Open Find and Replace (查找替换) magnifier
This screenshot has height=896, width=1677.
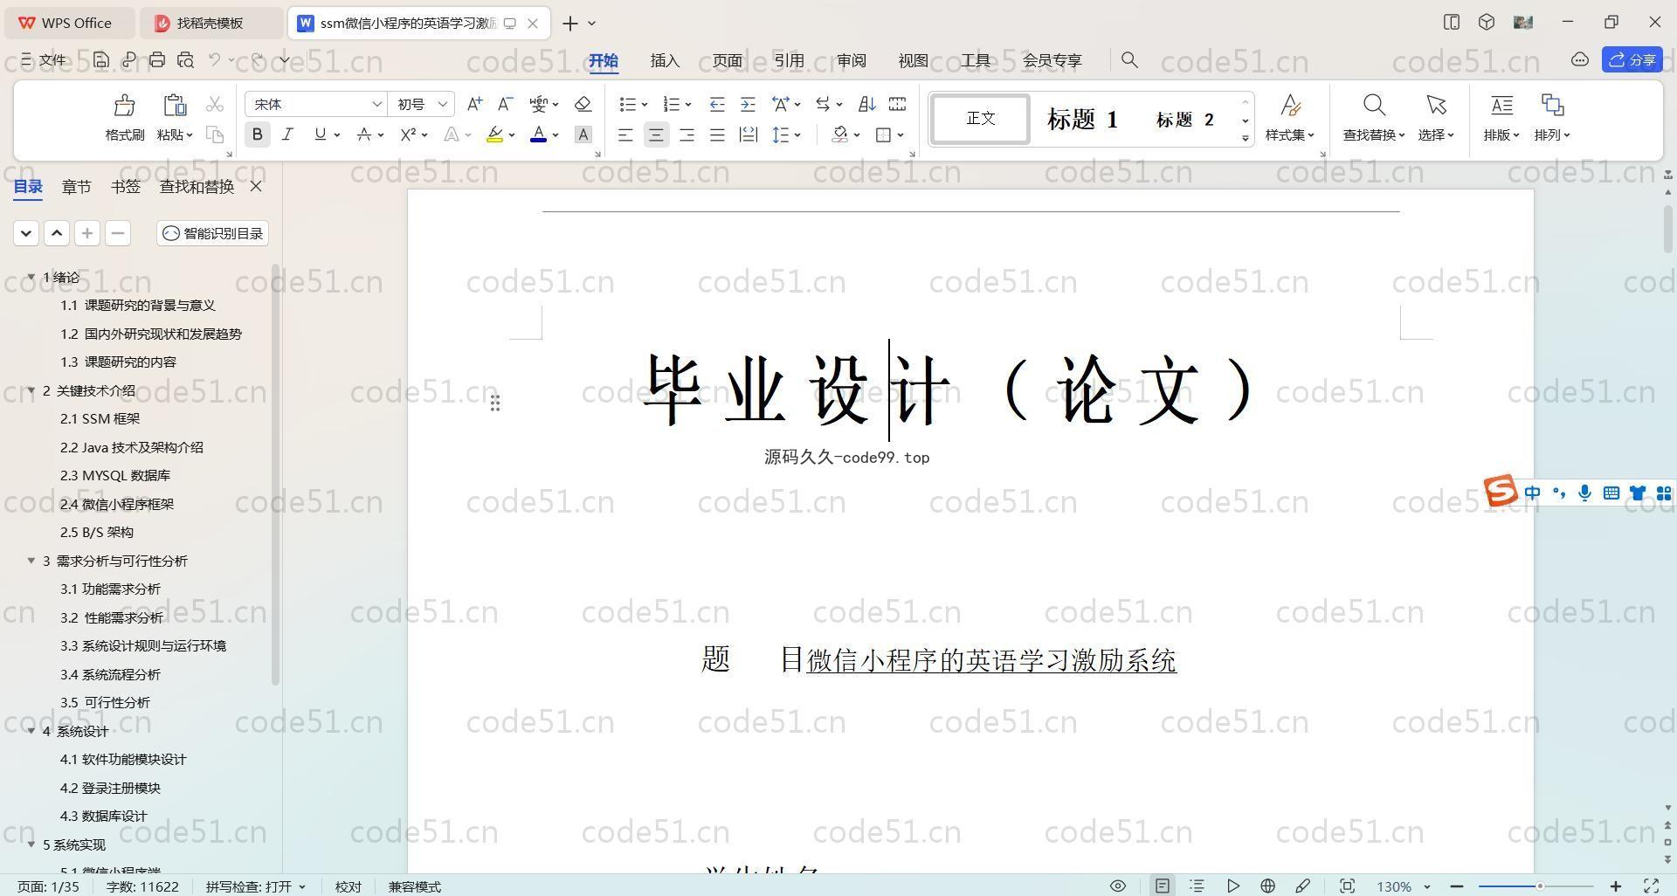point(1374,106)
